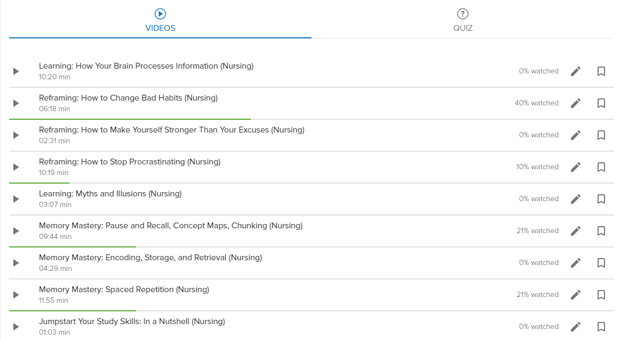Bookmark the Learning: How Your Brain Processes Information video
The height and width of the screenshot is (339, 621).
(x=601, y=71)
